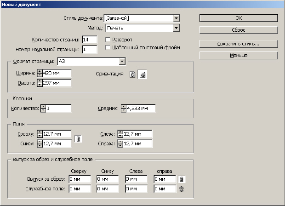Click Служебное поле Сверху field
This screenshot has height=206, width=285.
pyautogui.click(x=80, y=189)
